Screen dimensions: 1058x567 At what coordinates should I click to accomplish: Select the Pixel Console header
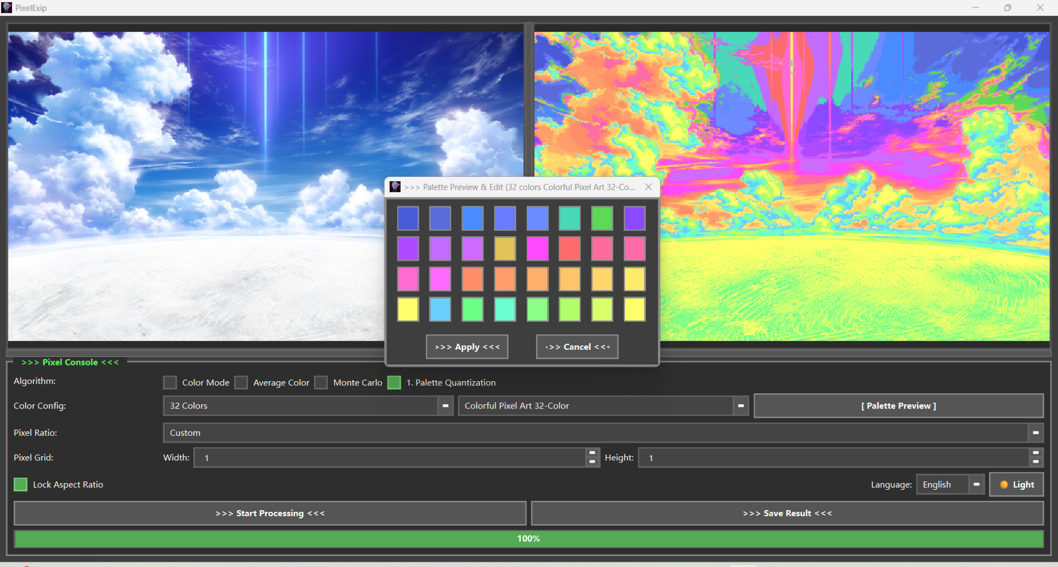click(x=69, y=362)
